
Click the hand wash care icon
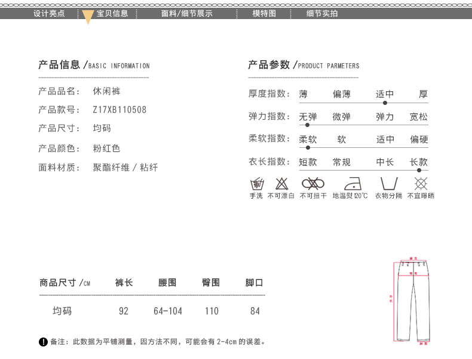point(256,183)
